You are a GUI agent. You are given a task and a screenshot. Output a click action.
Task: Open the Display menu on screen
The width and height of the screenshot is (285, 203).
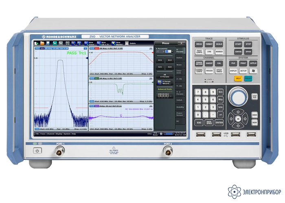(59, 134)
